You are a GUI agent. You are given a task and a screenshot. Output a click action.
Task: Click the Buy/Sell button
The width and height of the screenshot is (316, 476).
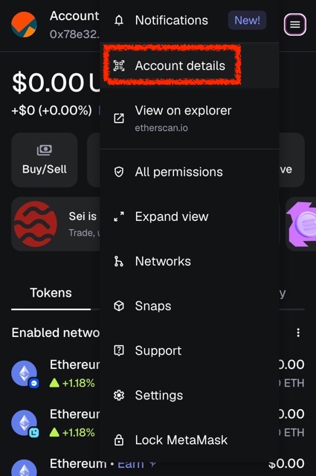pos(45,160)
